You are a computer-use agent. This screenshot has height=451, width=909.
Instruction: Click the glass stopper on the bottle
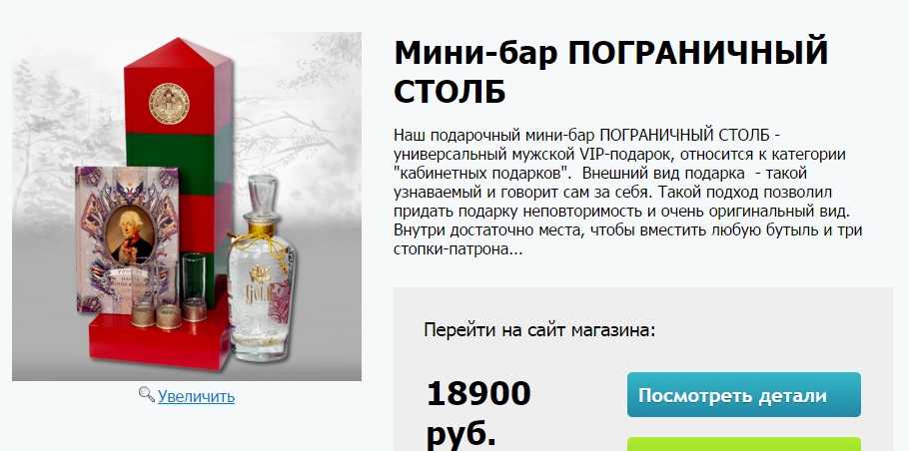point(261,197)
